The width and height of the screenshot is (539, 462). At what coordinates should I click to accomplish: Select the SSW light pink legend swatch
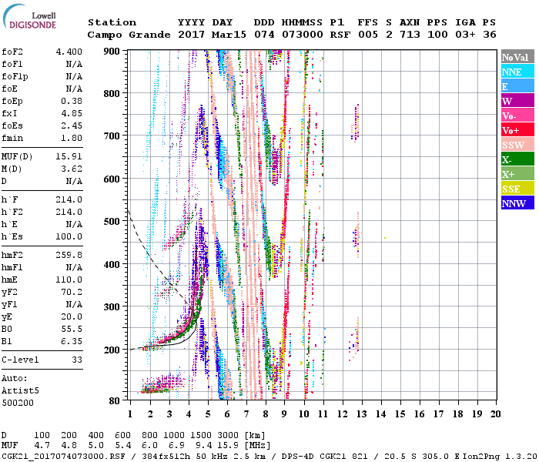[x=517, y=145]
